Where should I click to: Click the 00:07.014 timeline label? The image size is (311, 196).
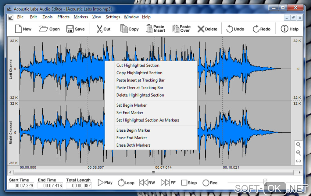163,167
